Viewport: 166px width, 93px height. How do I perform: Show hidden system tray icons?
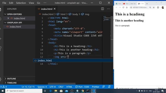click(137, 91)
